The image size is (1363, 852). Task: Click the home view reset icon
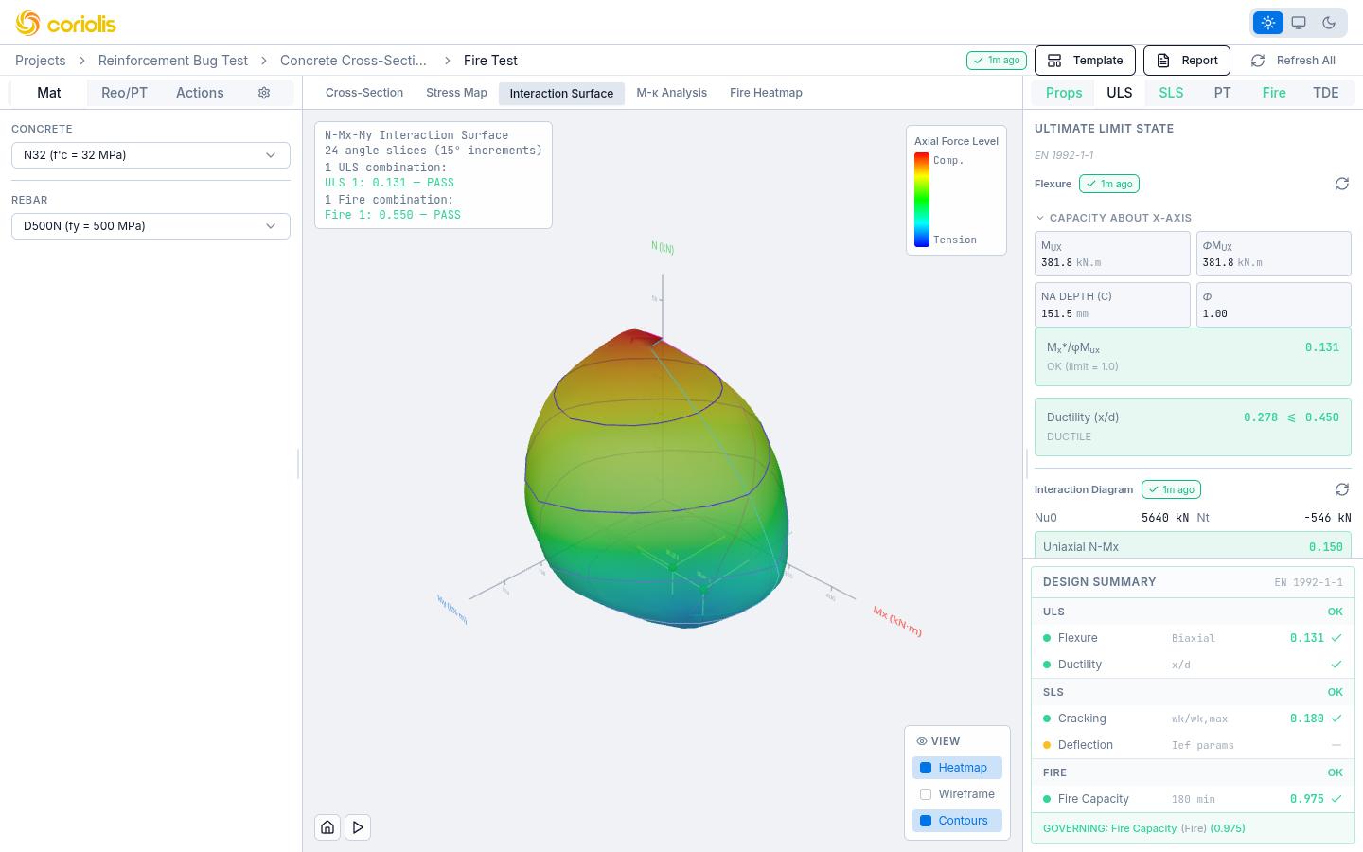tap(327, 826)
